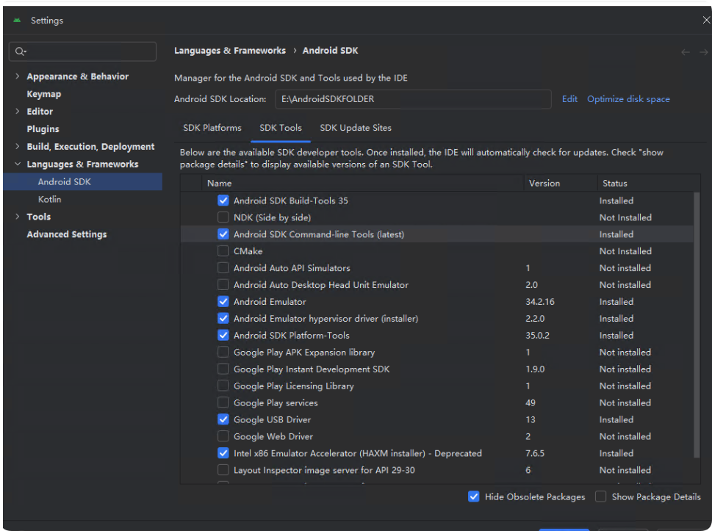Screen dimensions: 712x531
Task: Click Not Installed status for NDK row
Action: pyautogui.click(x=625, y=217)
